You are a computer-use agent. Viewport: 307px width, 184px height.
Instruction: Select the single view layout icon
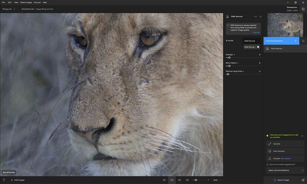pyautogui.click(x=172, y=180)
